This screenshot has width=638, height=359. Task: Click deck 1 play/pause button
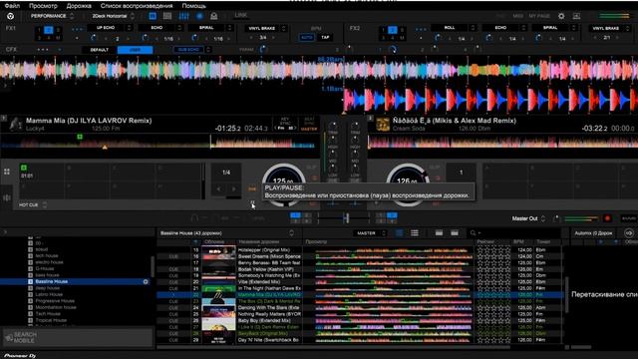click(252, 202)
